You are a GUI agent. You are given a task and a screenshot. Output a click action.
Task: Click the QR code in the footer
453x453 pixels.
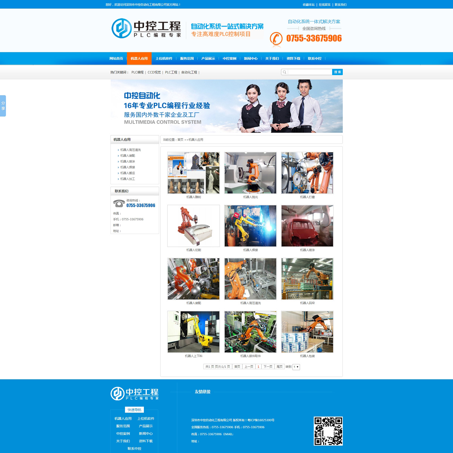pyautogui.click(x=328, y=431)
